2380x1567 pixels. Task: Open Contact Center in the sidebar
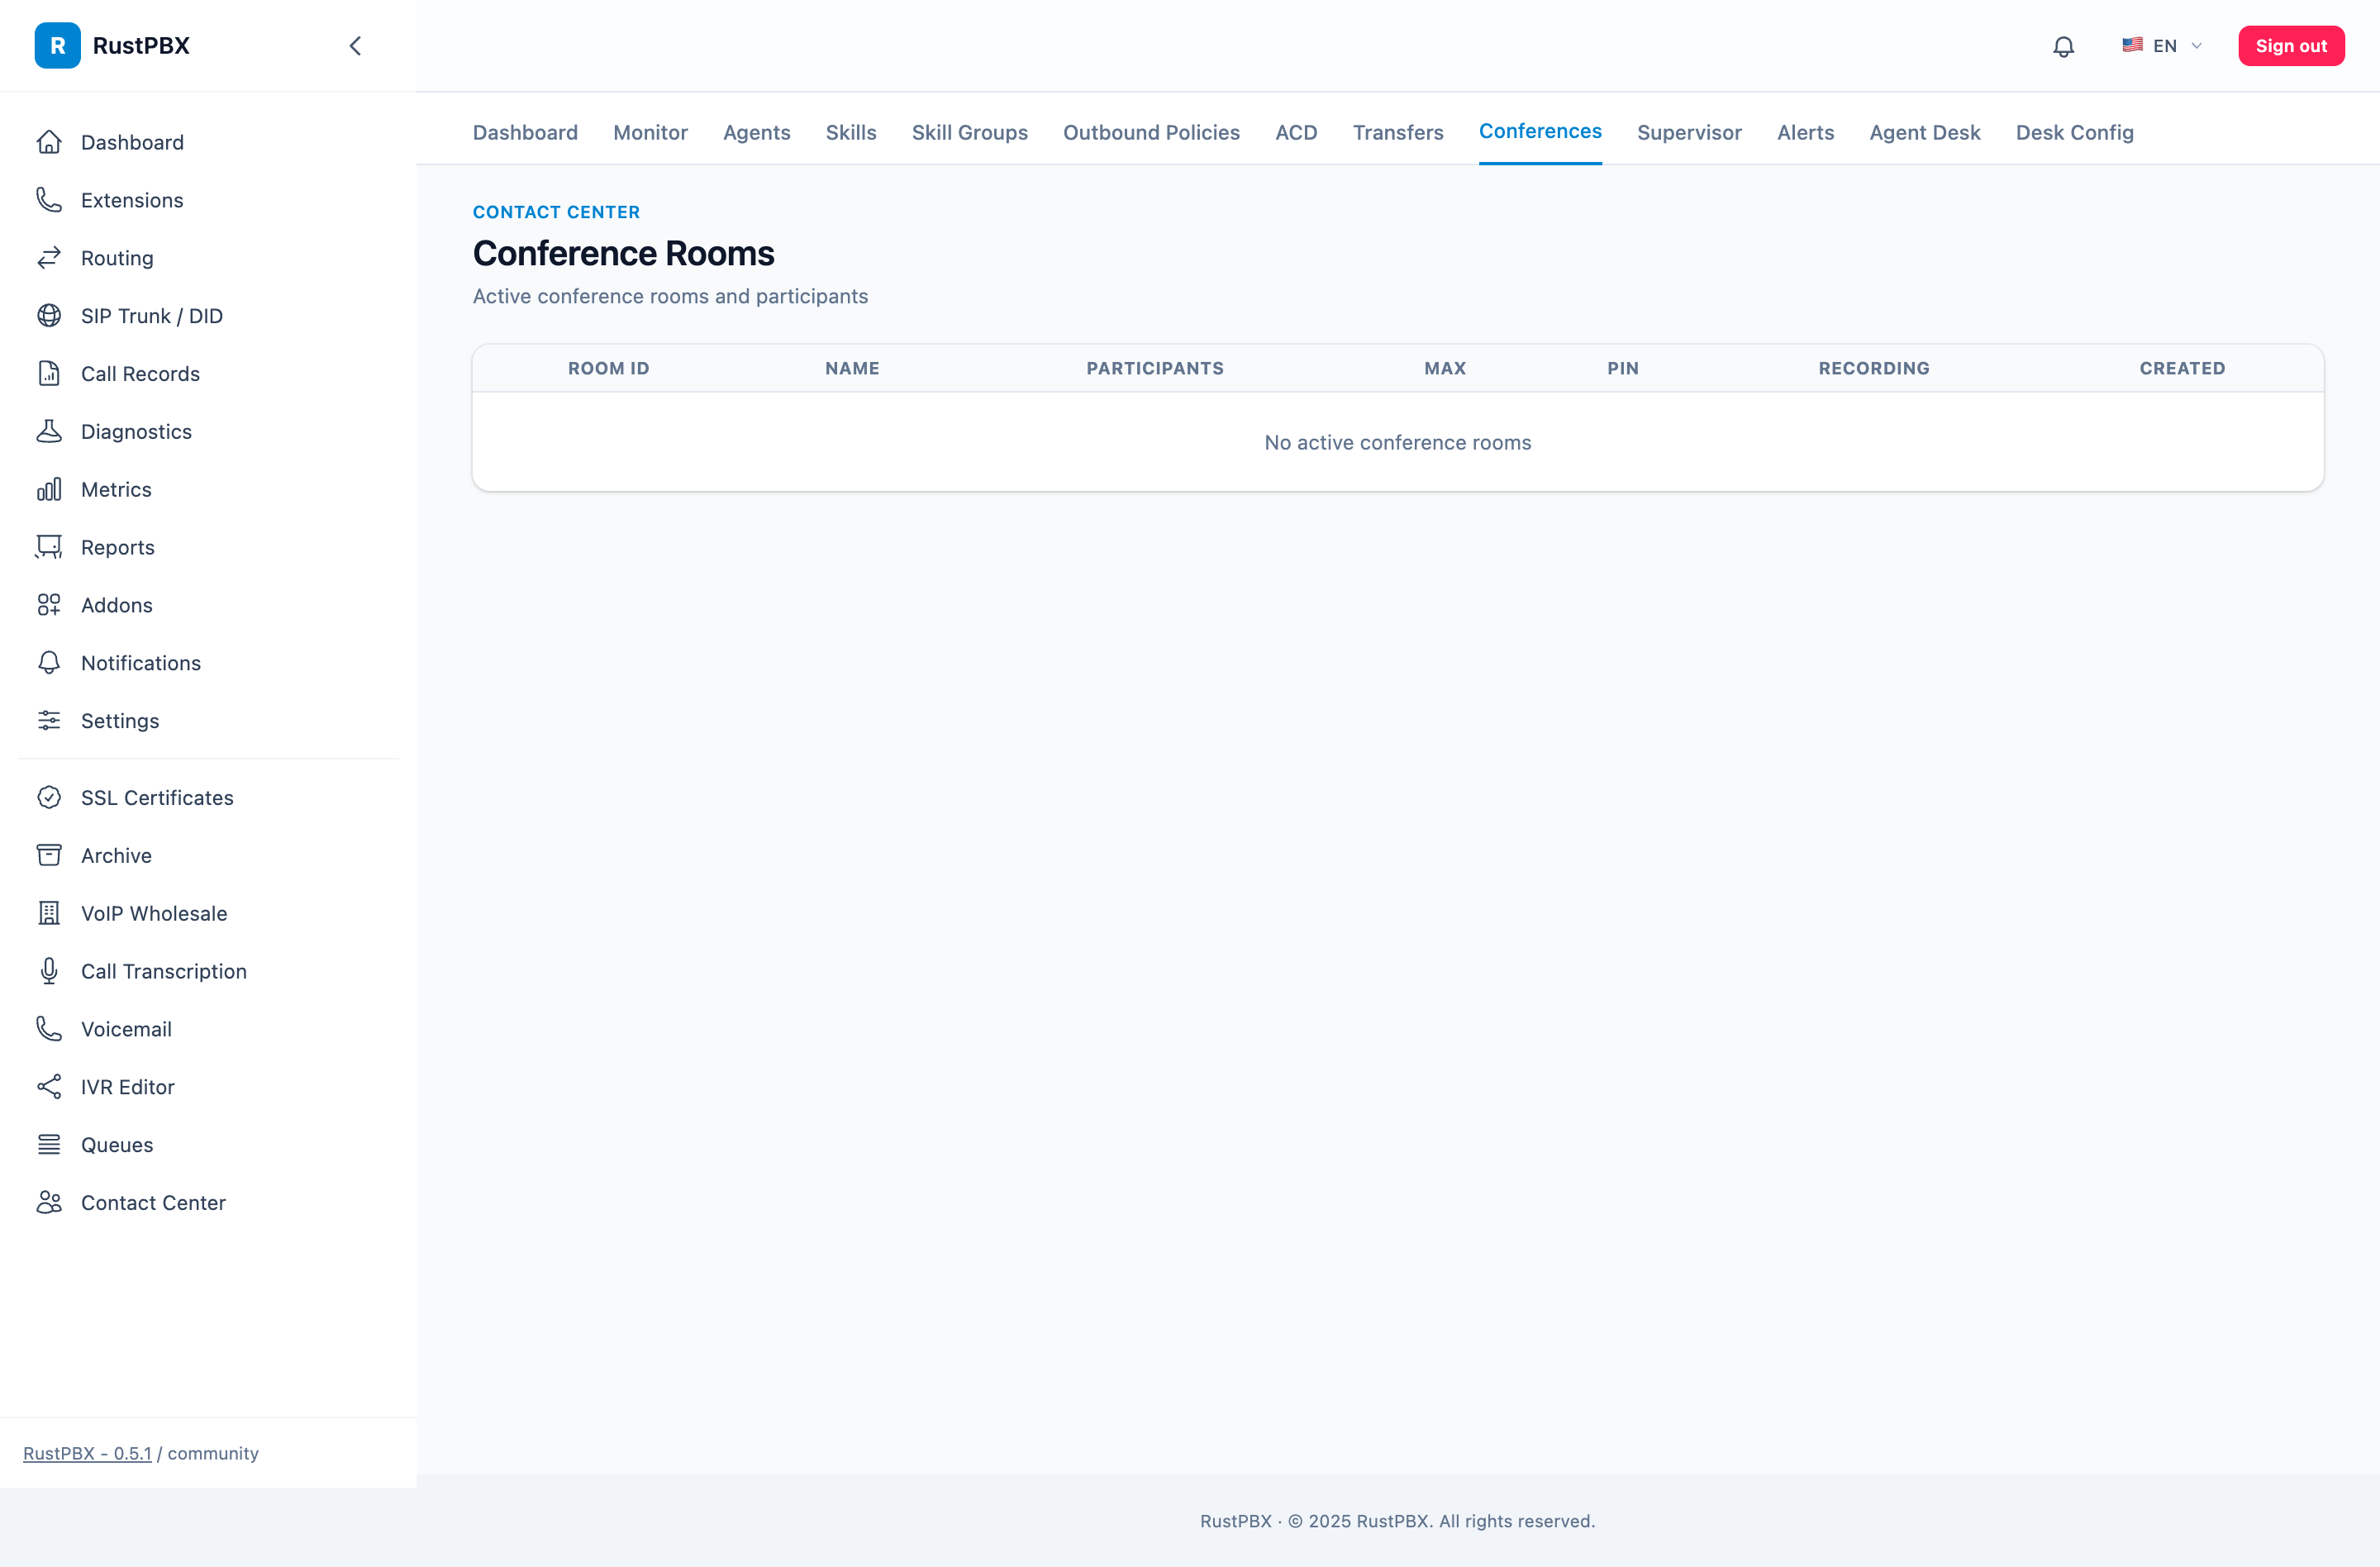click(x=208, y=1203)
